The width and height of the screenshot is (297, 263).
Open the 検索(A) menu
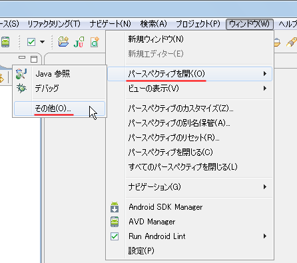point(153,24)
